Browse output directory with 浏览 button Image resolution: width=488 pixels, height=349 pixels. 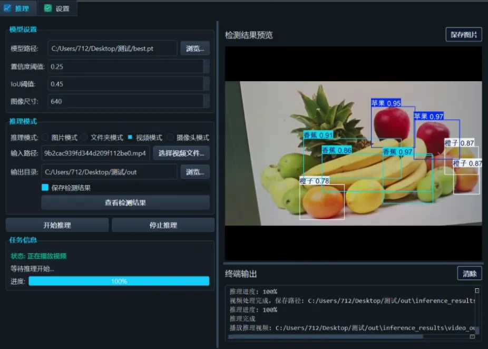pyautogui.click(x=194, y=171)
